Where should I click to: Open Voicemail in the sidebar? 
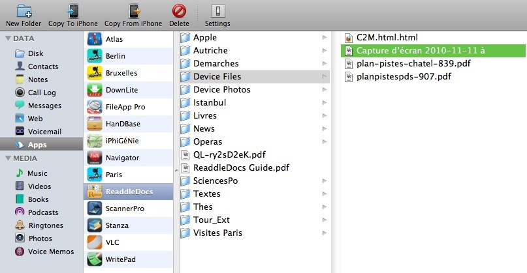(x=44, y=132)
